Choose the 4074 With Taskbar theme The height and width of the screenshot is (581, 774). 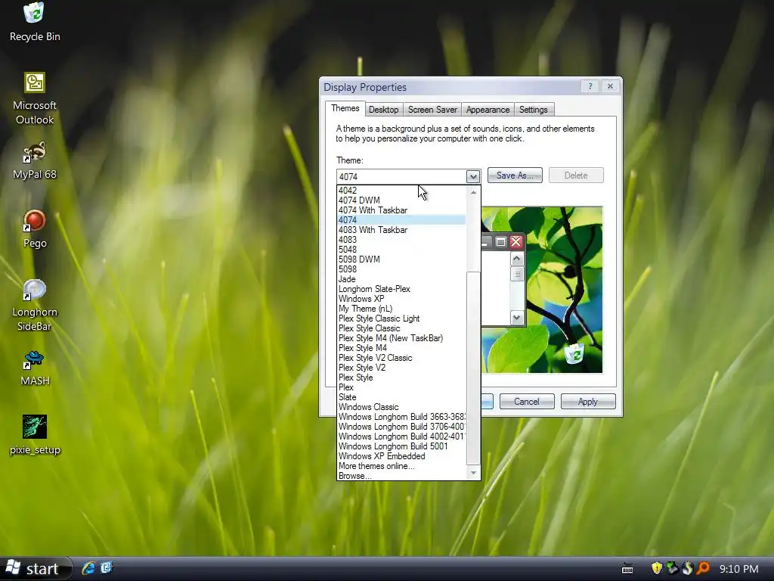point(401,210)
